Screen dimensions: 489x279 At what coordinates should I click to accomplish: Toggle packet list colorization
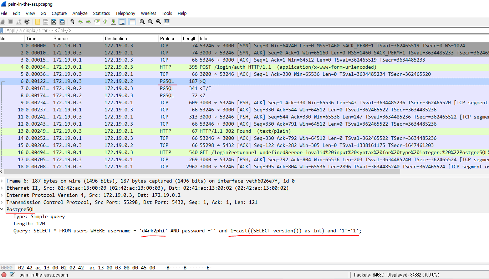point(132,22)
